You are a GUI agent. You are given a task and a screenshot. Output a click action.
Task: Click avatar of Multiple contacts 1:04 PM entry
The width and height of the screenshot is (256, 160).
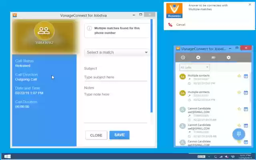tap(182, 93)
